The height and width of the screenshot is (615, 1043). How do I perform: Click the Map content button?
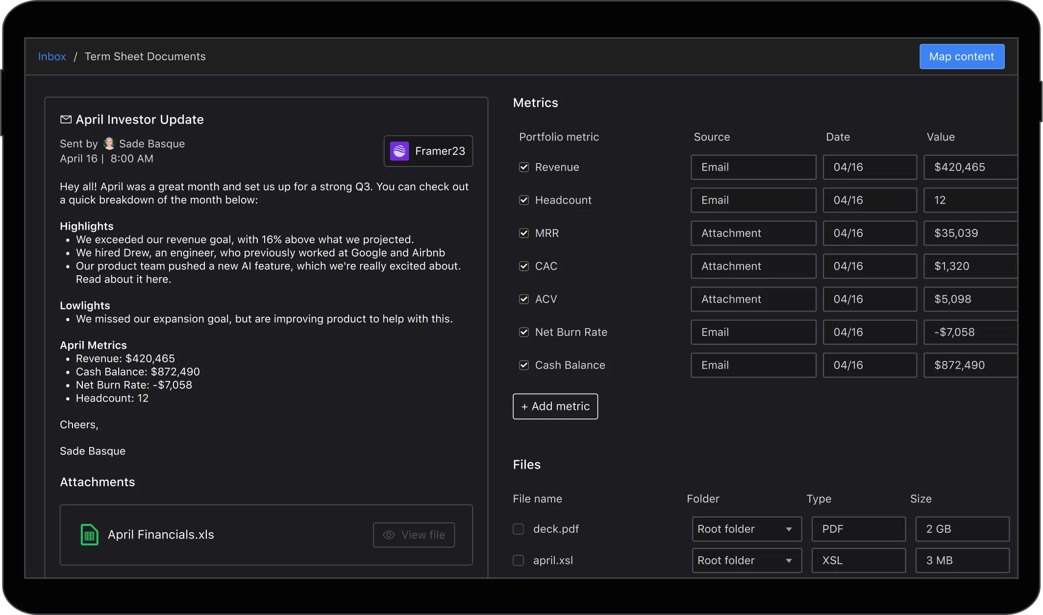point(962,56)
